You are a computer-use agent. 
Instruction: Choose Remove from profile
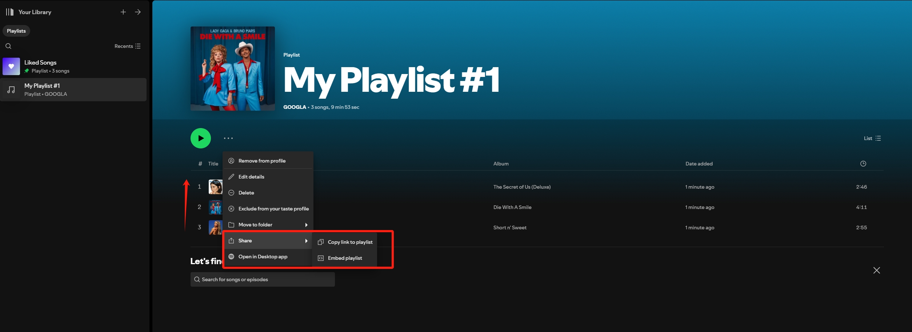pyautogui.click(x=268, y=161)
